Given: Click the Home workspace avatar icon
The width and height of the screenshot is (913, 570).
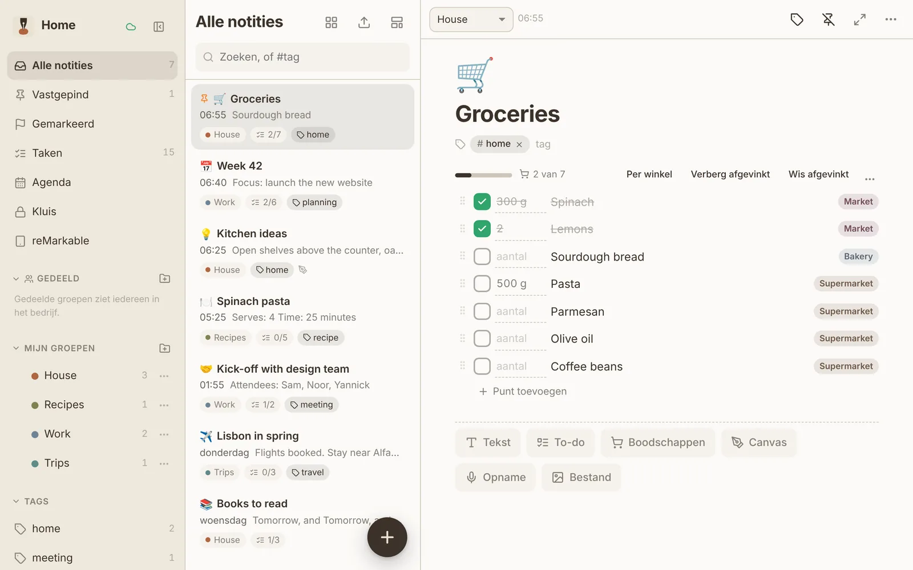Looking at the screenshot, I should coord(23,26).
